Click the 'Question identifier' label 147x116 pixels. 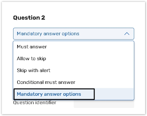coord(35,103)
